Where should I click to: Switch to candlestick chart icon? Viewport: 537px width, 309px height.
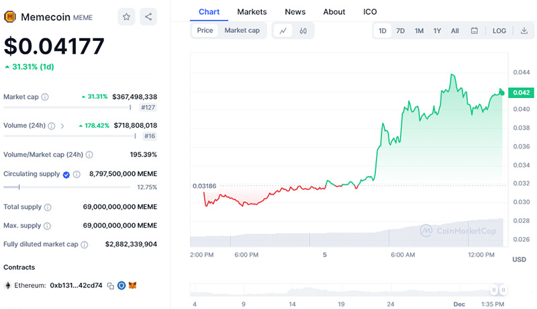pyautogui.click(x=303, y=30)
